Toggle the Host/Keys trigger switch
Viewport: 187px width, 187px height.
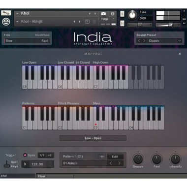click(7, 164)
